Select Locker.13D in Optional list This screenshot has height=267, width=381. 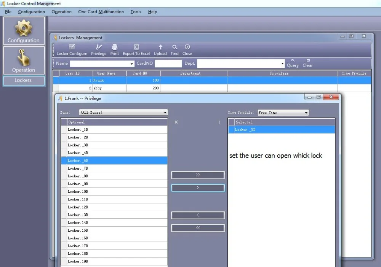point(114,215)
